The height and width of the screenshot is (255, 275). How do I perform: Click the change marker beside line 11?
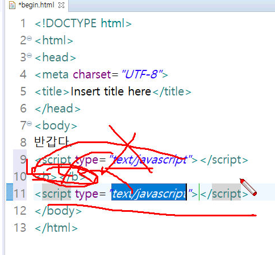pyautogui.click(x=10, y=192)
